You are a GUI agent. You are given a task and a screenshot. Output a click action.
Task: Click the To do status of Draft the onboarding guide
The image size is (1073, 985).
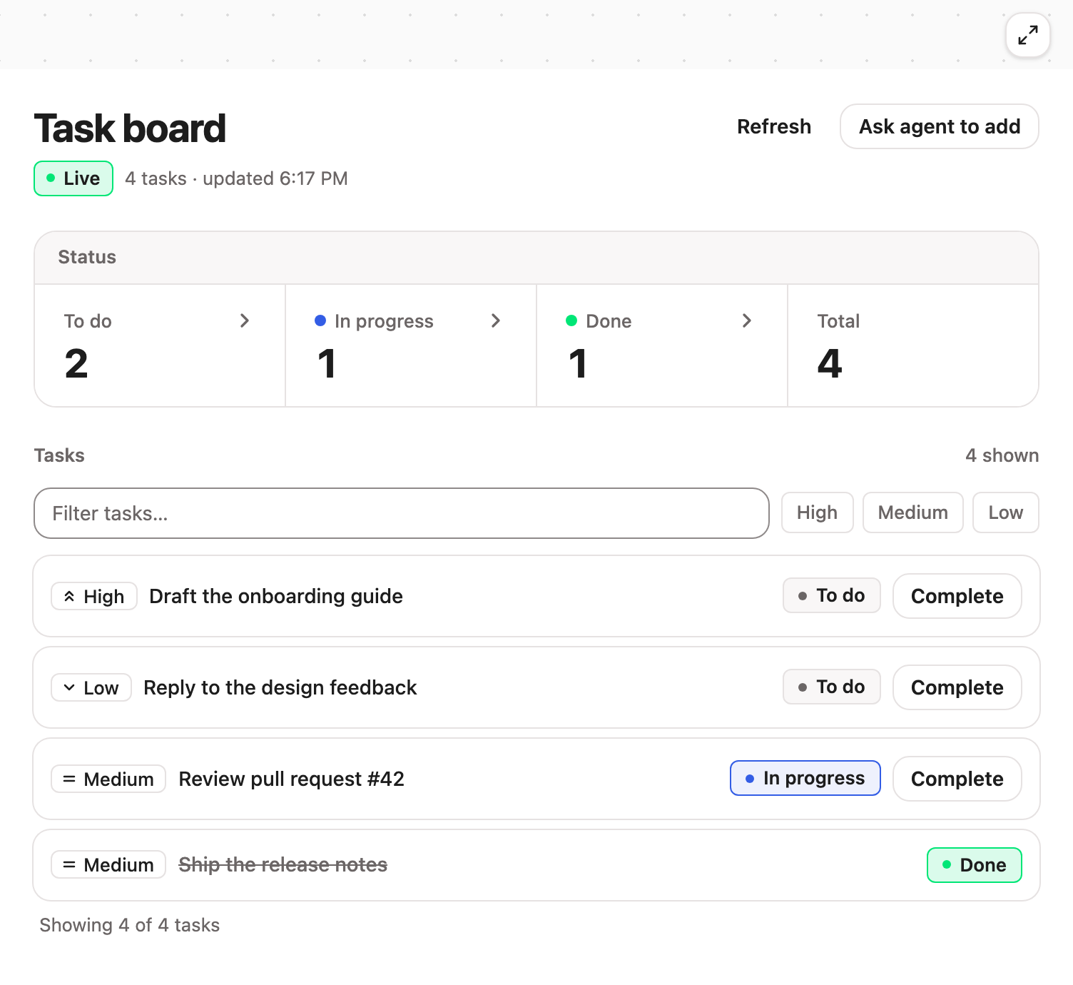[832, 595]
